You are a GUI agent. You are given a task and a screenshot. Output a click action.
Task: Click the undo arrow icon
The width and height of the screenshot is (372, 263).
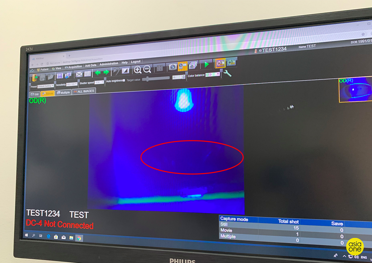click(116, 71)
